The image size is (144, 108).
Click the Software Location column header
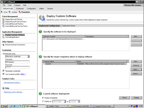[64, 37]
